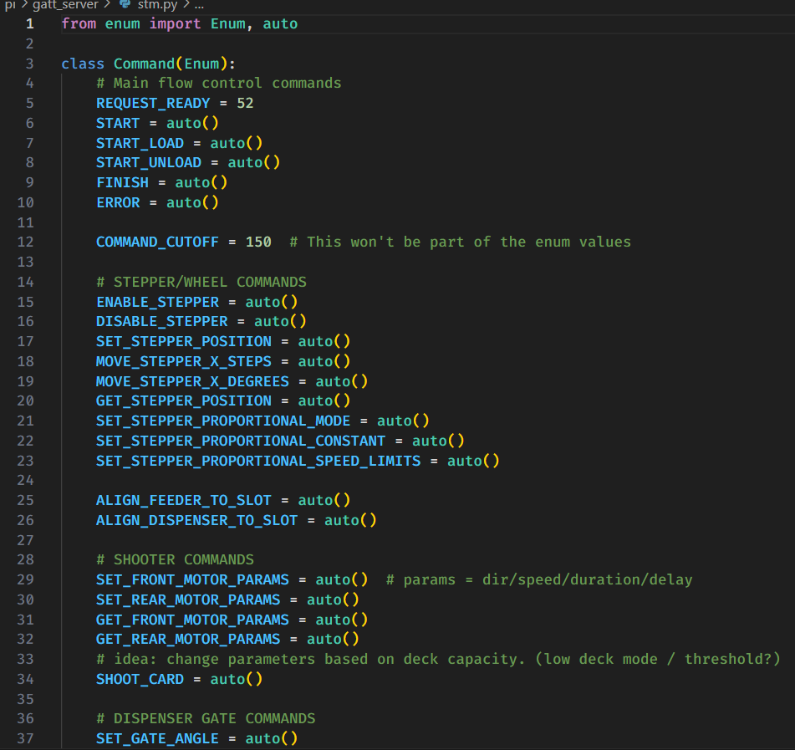The height and width of the screenshot is (750, 795).
Task: Click line number 3 beside class Command
Action: pos(29,64)
